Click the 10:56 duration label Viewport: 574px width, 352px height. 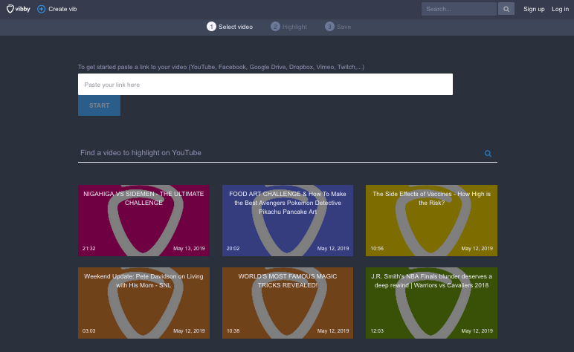[377, 249]
